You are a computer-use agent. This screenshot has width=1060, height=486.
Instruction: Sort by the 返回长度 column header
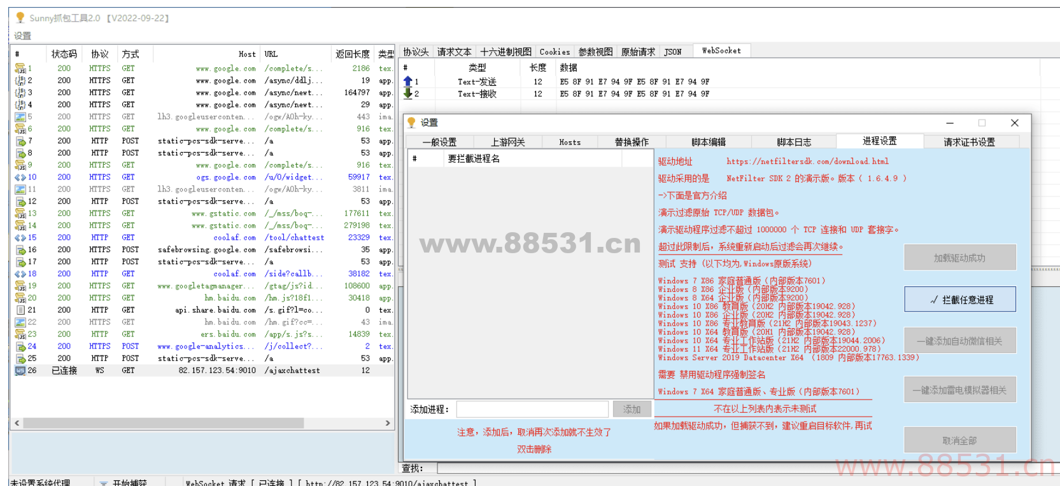pos(353,54)
